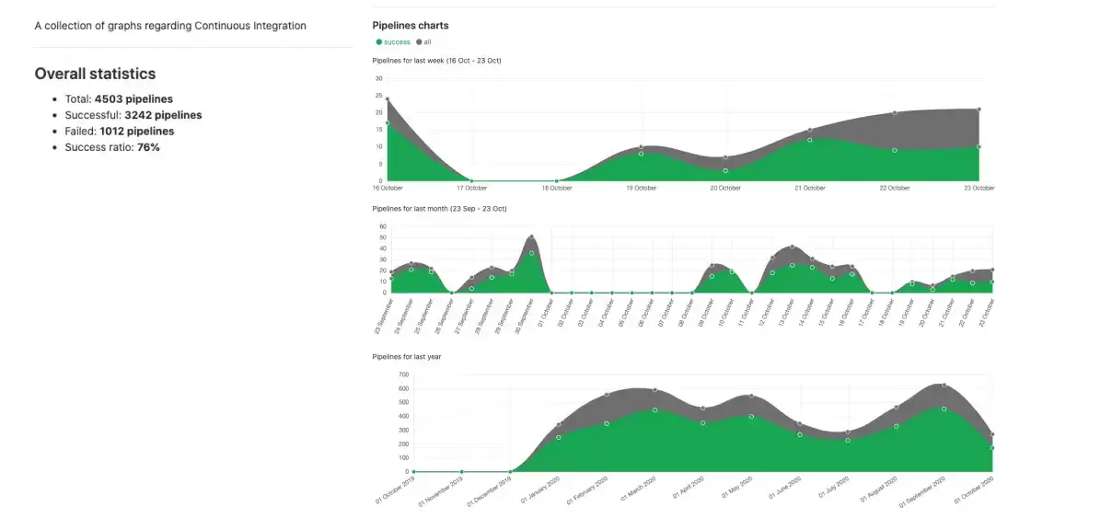The image size is (1100, 530).
Task: Click the "all" peak for 01 September 2020 in the yearly chart
Action: [944, 385]
